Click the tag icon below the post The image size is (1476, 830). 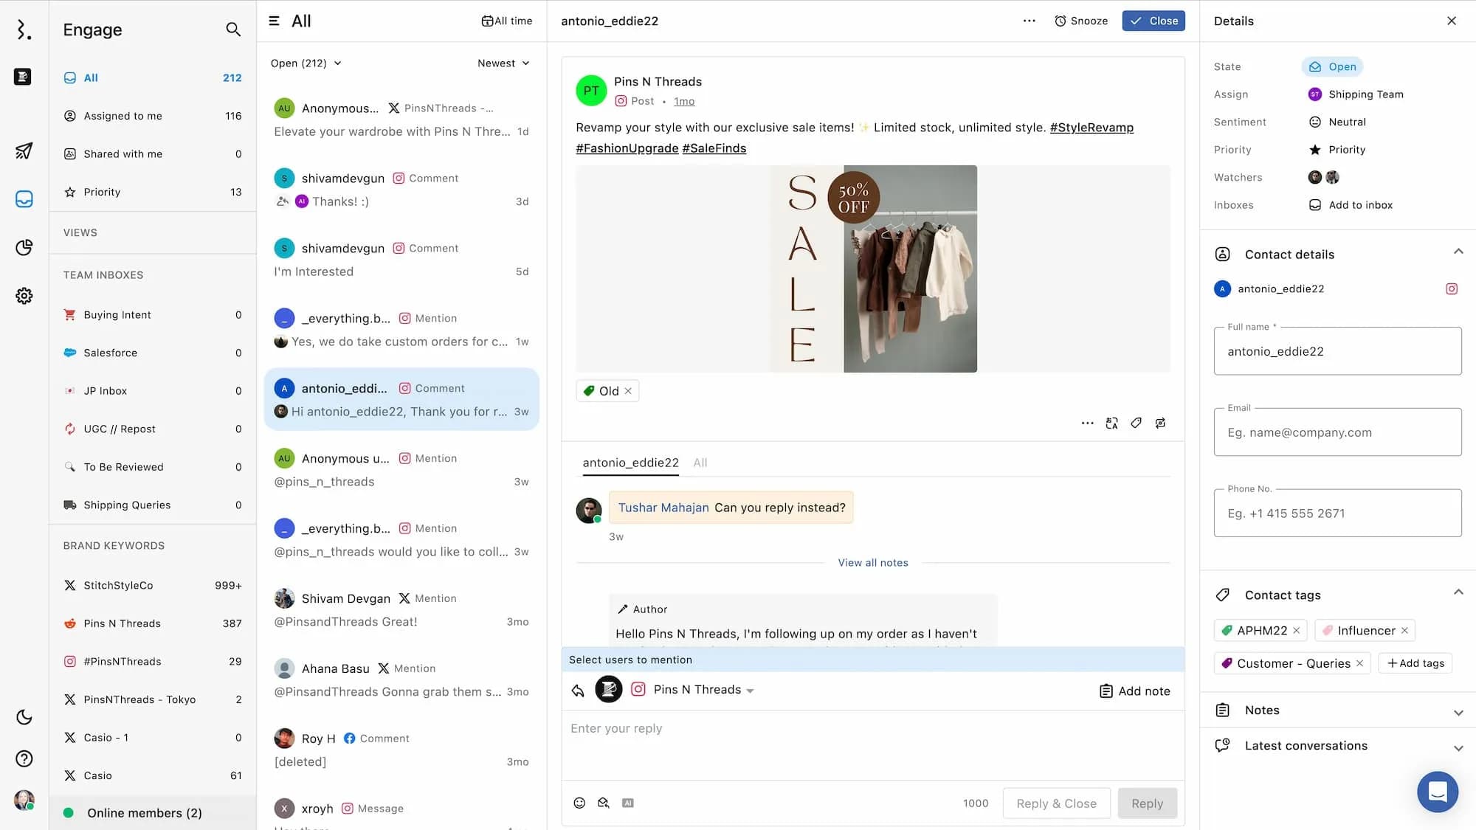[x=1136, y=423]
